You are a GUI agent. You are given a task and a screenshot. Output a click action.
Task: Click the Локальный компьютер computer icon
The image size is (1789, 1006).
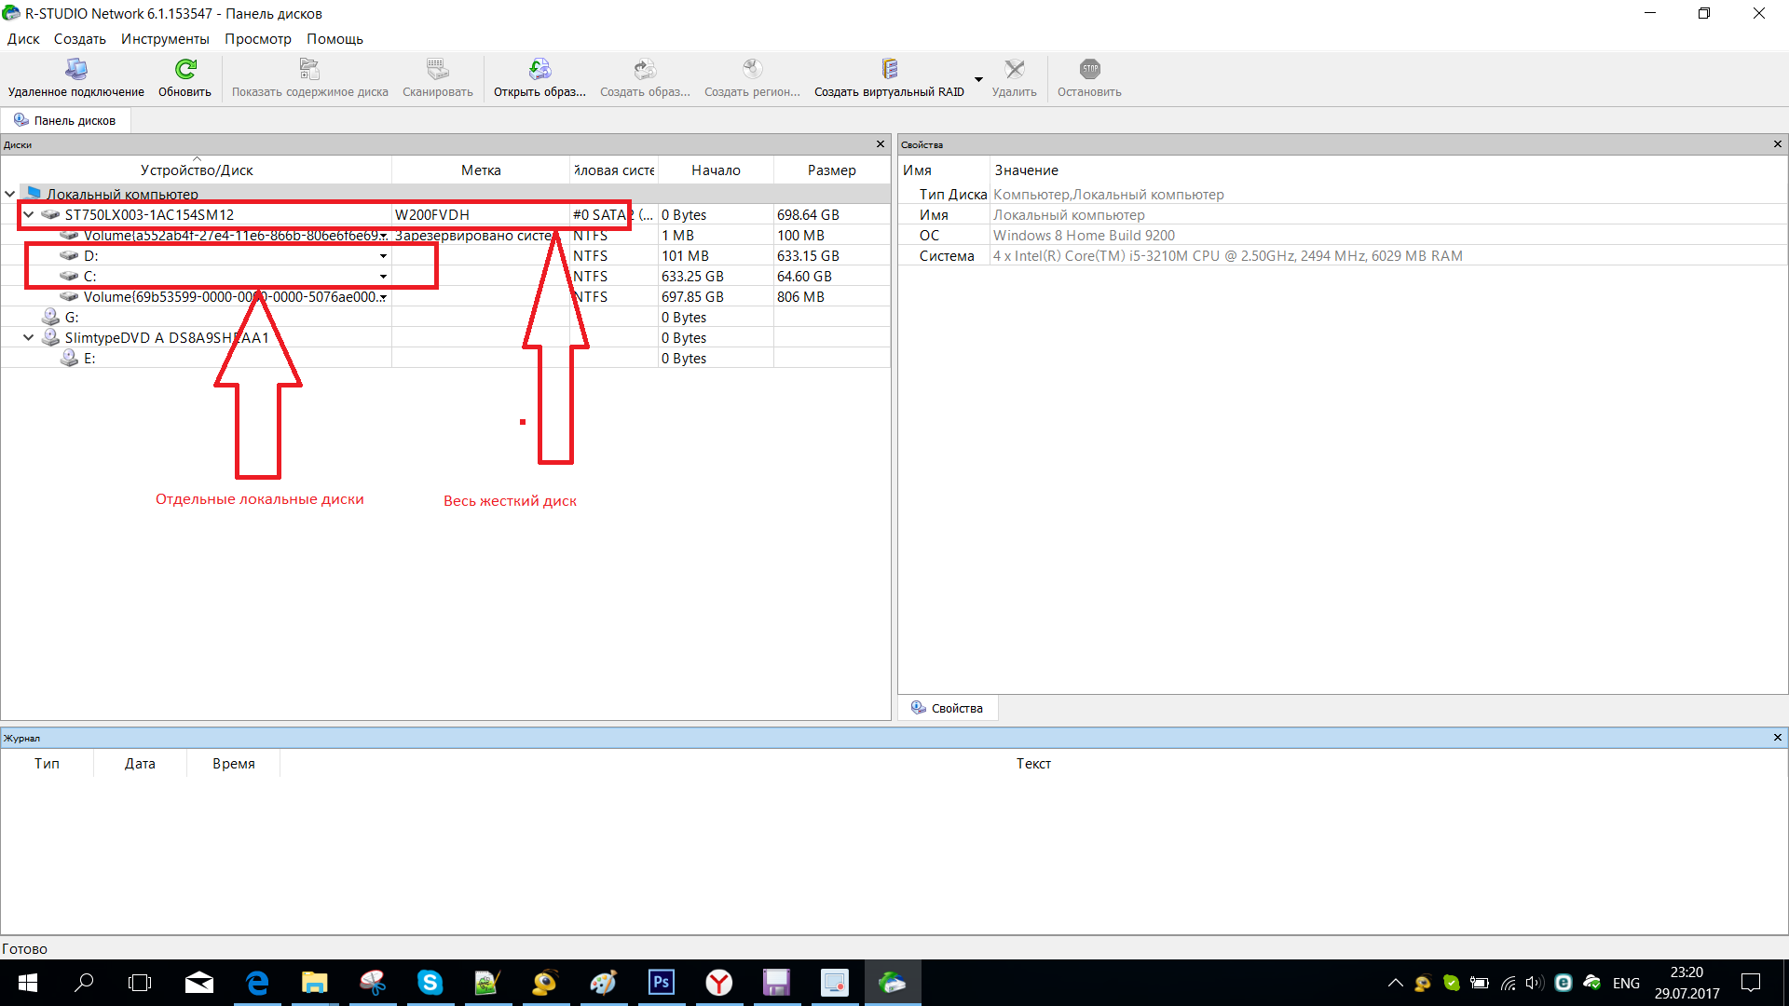click(x=34, y=193)
